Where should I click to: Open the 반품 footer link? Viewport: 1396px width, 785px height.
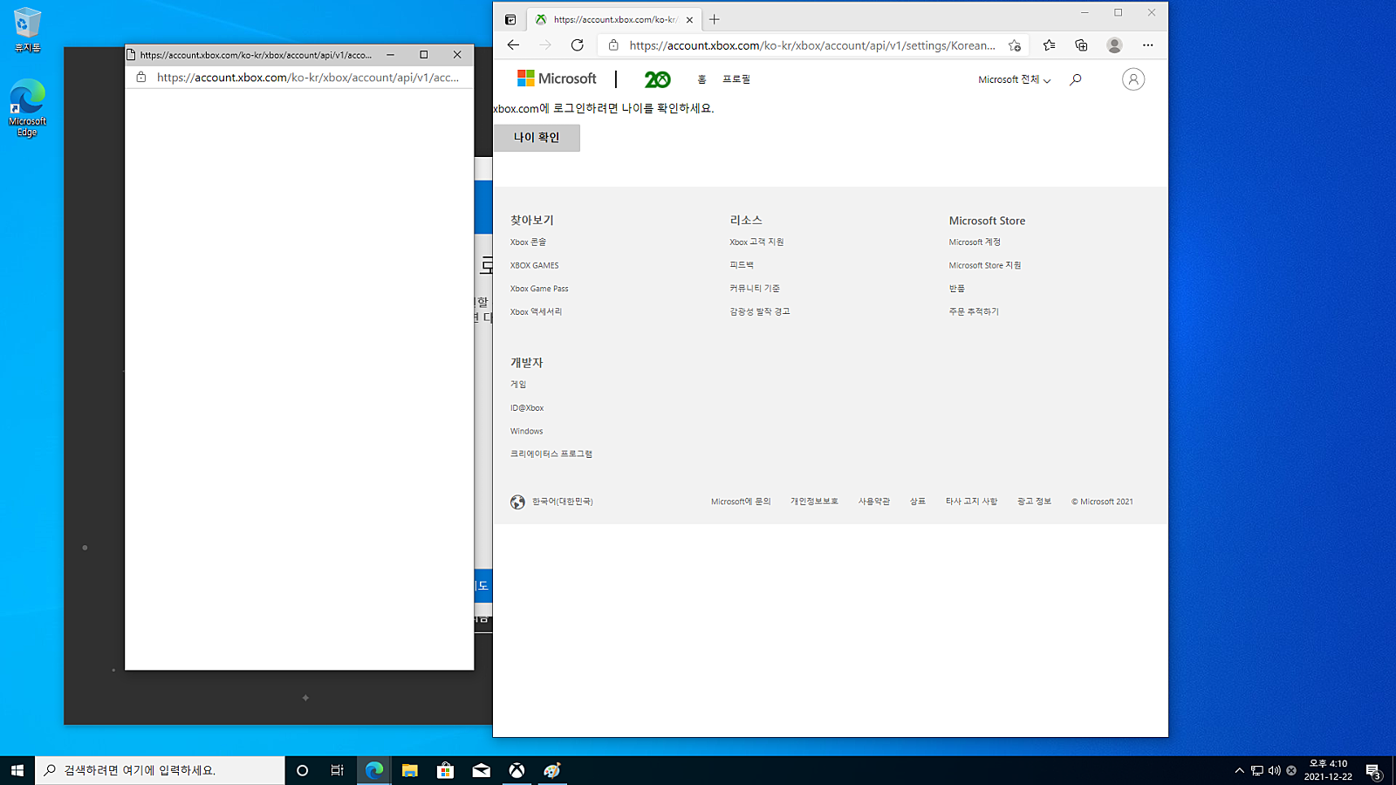click(956, 289)
